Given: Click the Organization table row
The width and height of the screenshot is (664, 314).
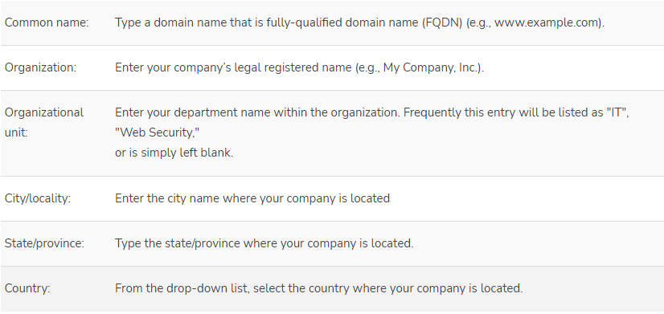Looking at the screenshot, I should (x=332, y=68).
